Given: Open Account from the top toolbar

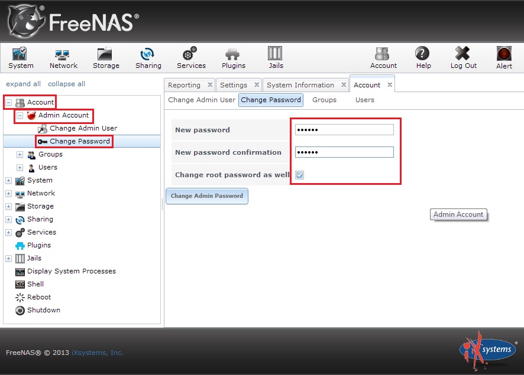Looking at the screenshot, I should [383, 58].
